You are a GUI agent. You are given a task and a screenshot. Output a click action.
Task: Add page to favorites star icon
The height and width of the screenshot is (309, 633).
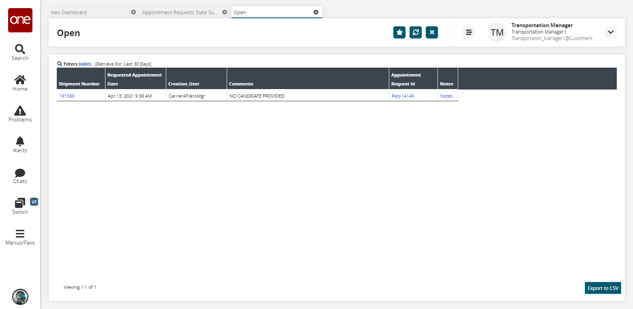coord(399,32)
